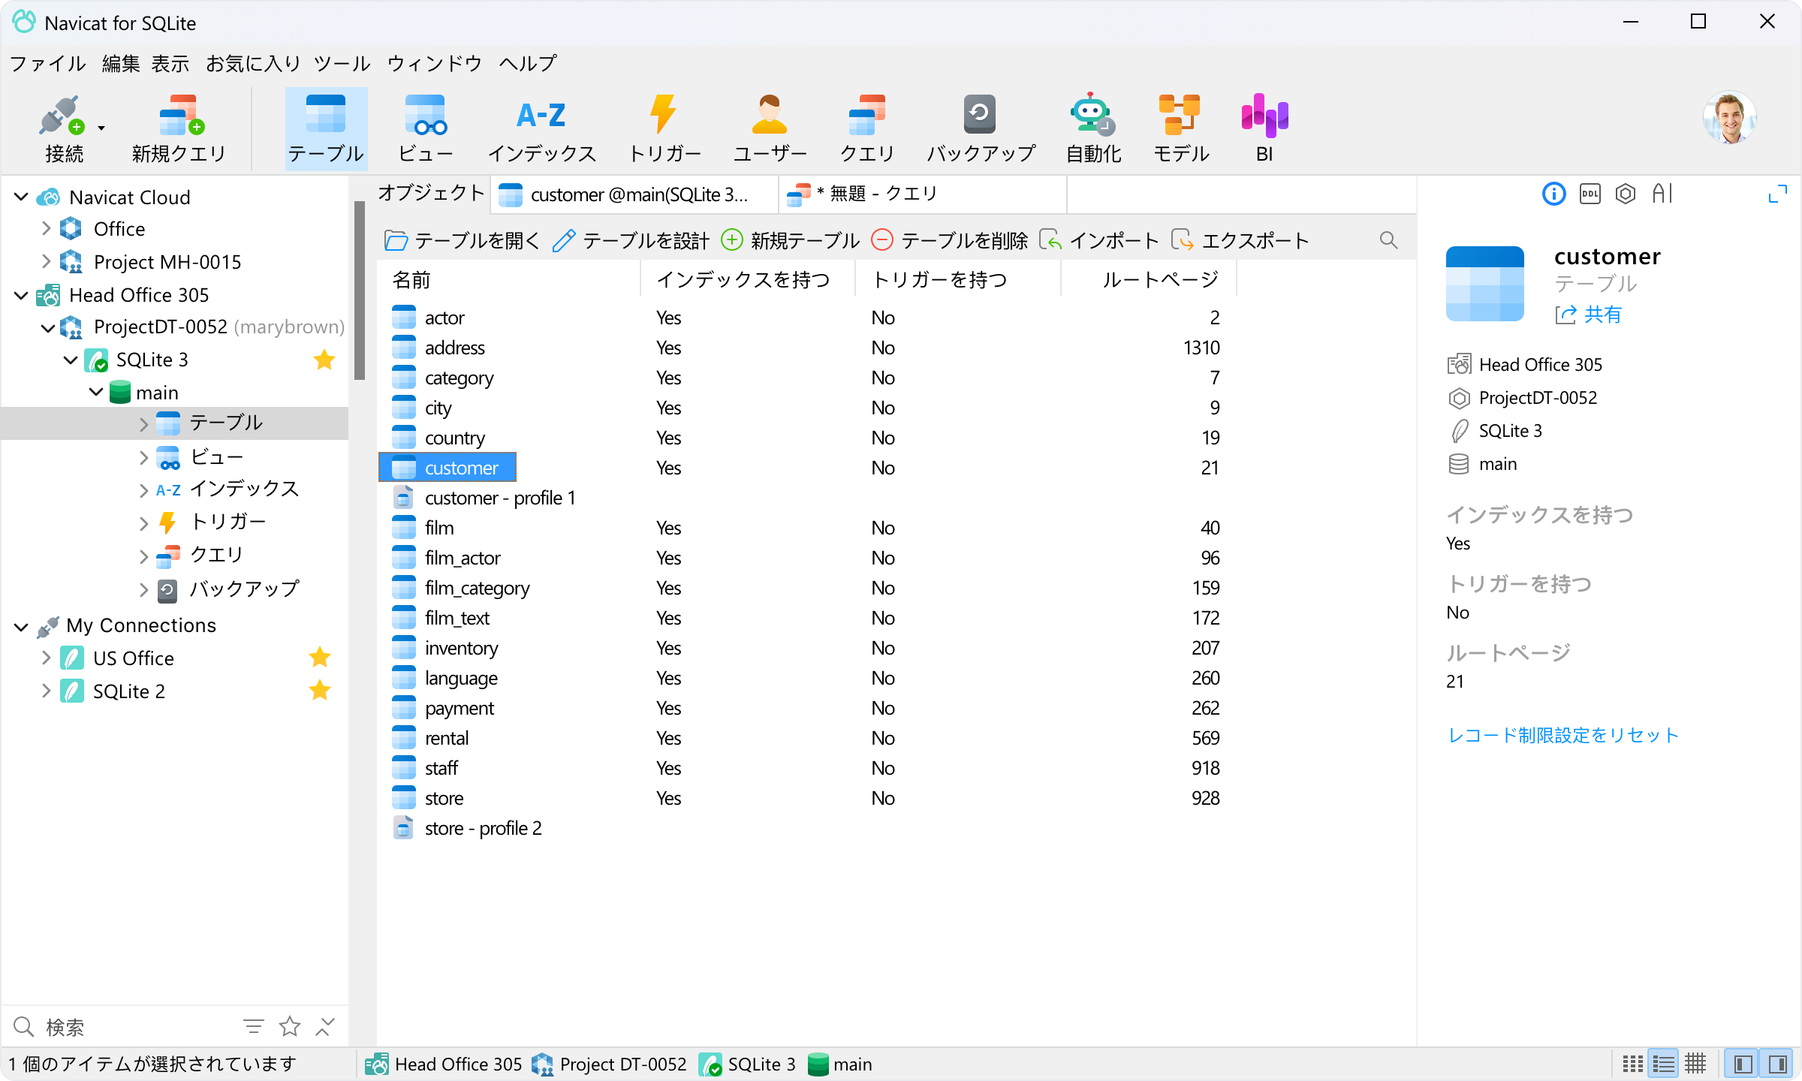Image resolution: width=1802 pixels, height=1081 pixels.
Task: Switch to the customer @main tab
Action: 635,194
